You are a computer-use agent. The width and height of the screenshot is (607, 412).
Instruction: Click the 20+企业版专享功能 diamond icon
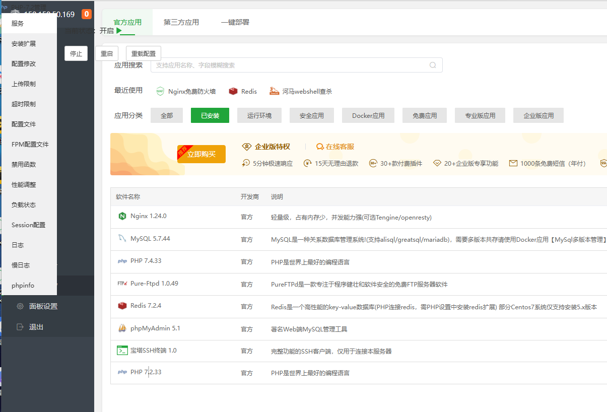click(x=437, y=163)
